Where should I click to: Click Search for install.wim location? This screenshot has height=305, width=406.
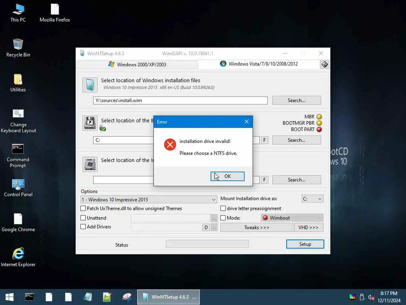point(297,100)
